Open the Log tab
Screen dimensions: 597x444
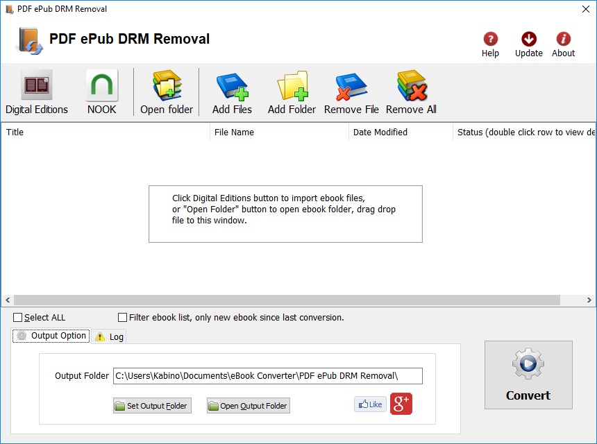pyautogui.click(x=109, y=336)
